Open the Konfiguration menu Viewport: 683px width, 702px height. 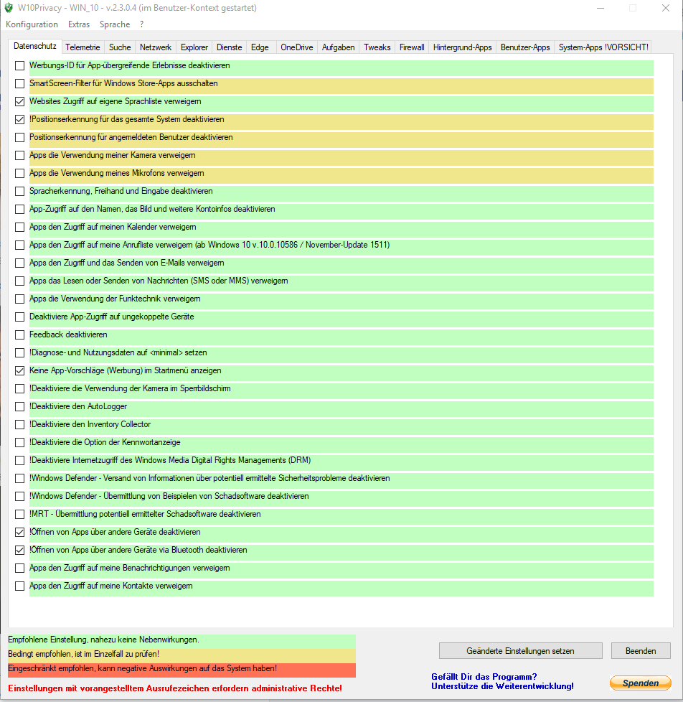(32, 24)
